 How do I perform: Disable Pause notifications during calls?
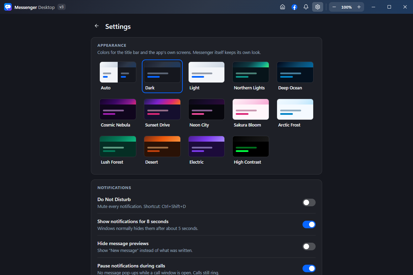tap(309, 268)
